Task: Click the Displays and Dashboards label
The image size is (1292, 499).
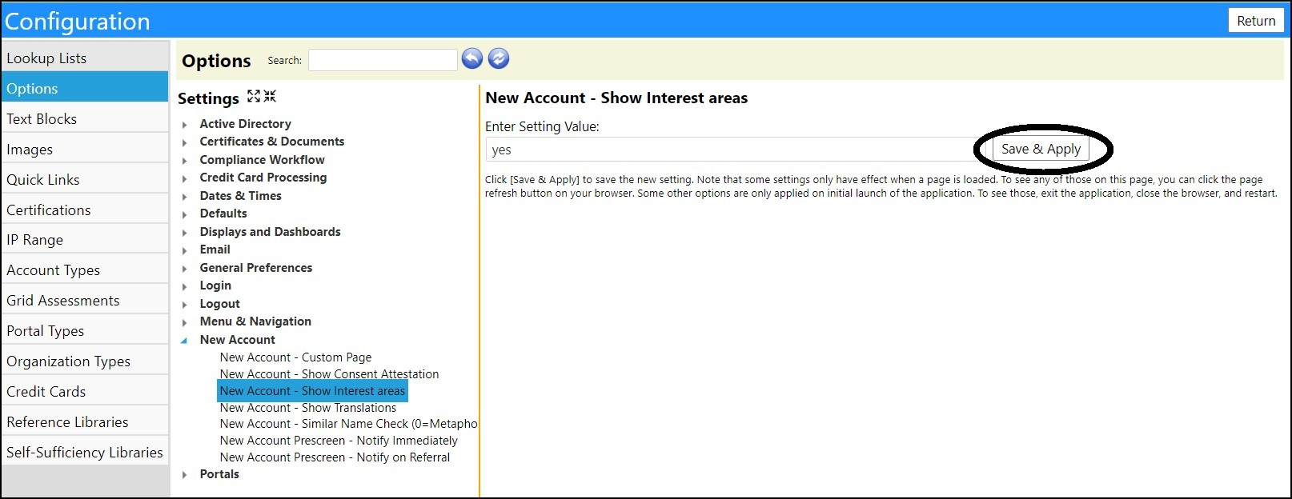Action: tap(270, 232)
